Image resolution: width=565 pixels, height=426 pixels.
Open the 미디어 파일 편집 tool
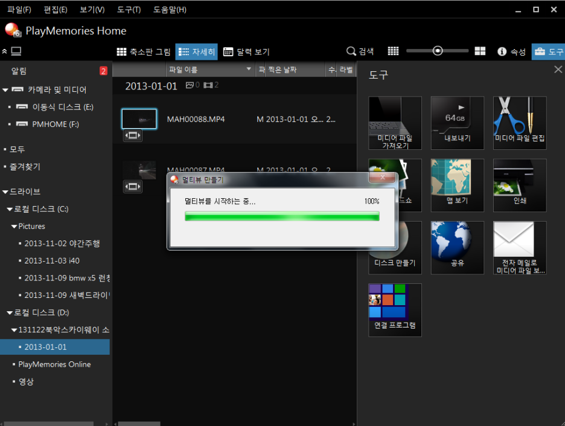(x=520, y=123)
